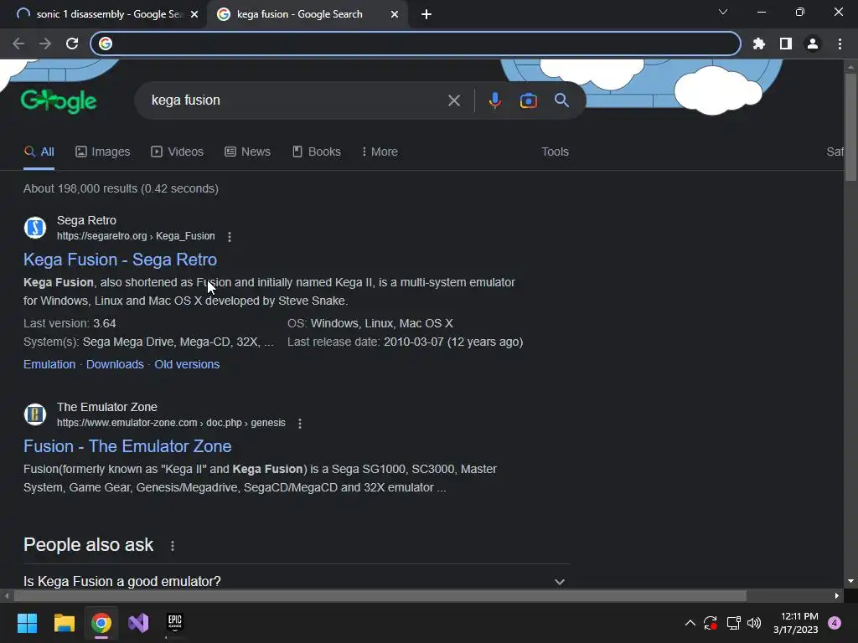Select the 'kega fusion - Google Search' tab

click(307, 14)
